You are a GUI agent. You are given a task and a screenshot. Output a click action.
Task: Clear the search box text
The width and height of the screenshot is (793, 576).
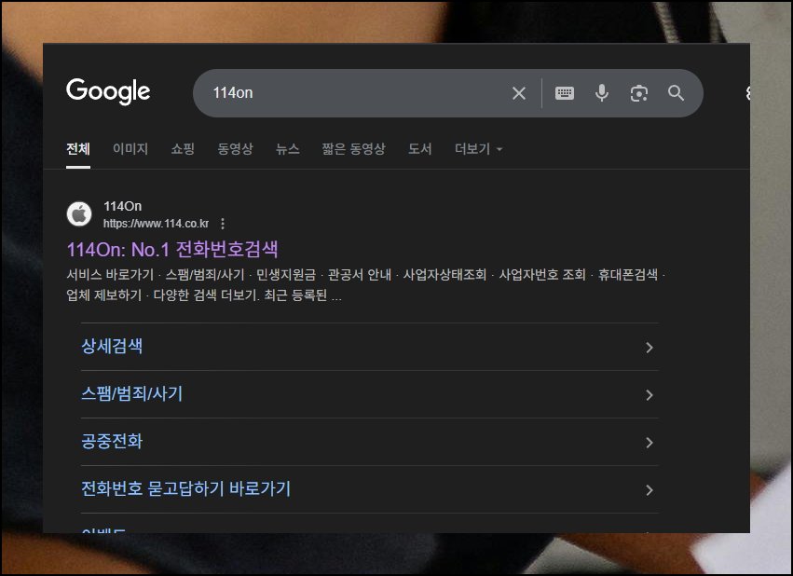(x=519, y=93)
